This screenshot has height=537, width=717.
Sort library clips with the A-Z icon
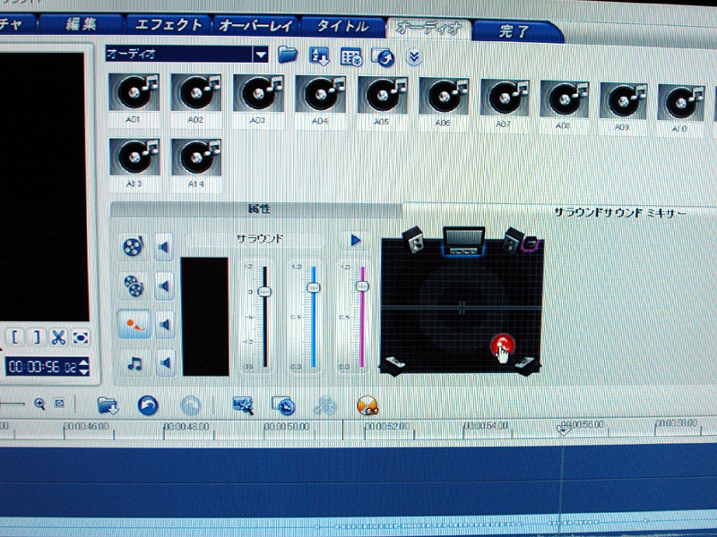319,56
